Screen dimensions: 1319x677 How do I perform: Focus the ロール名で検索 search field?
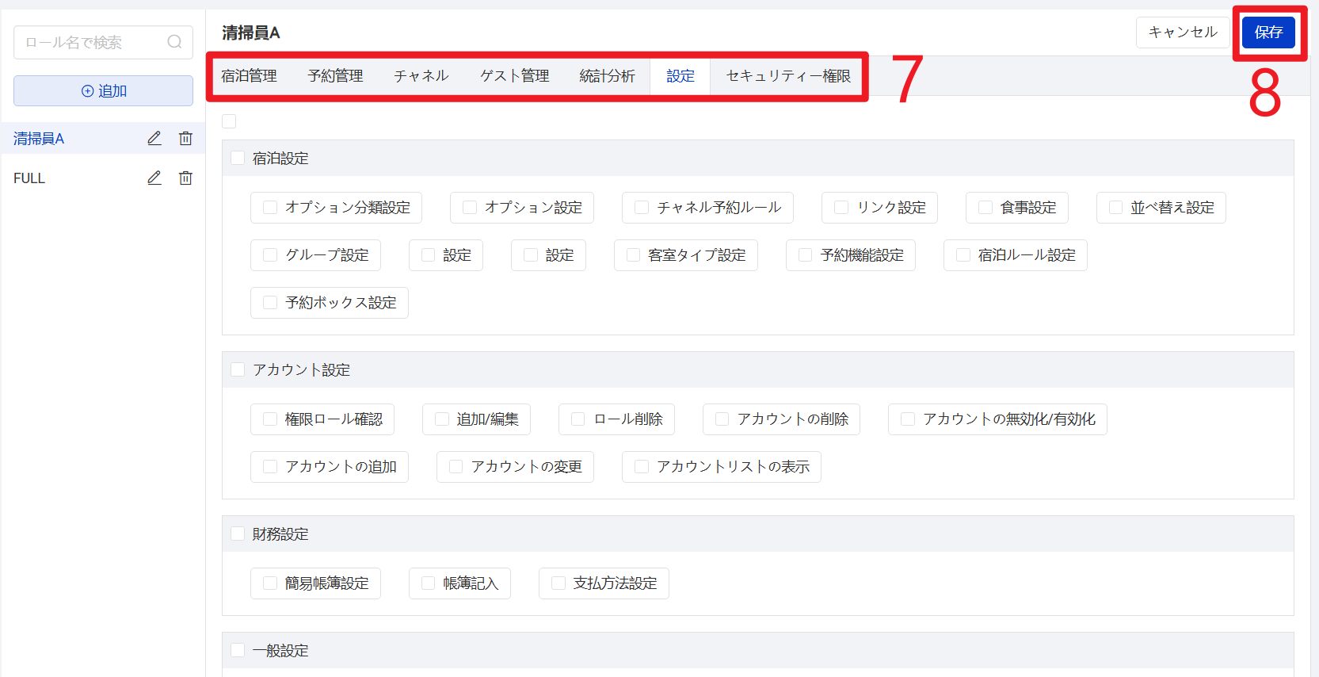[91, 43]
